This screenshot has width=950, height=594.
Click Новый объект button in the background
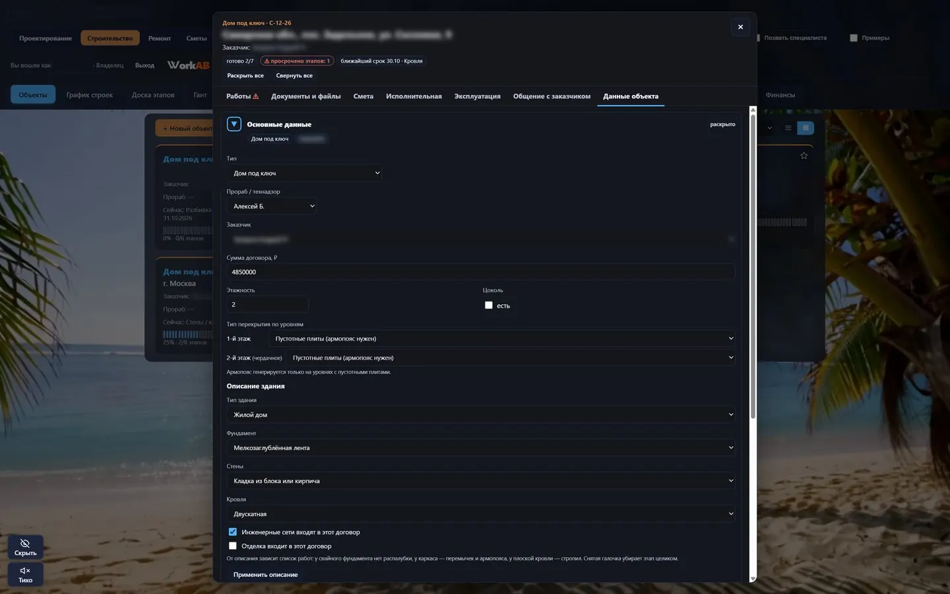187,129
